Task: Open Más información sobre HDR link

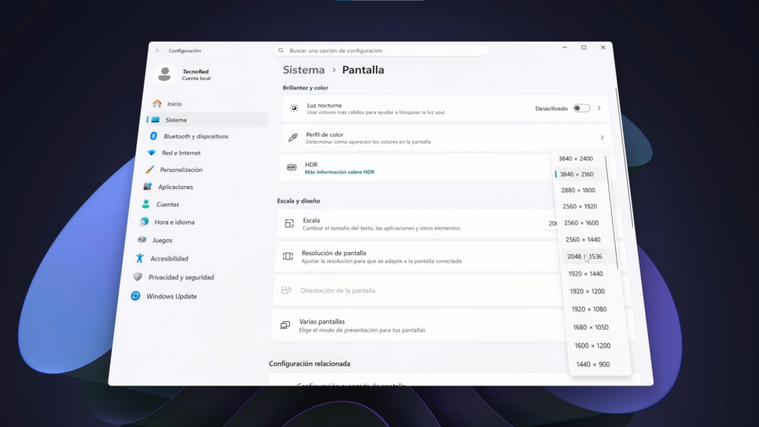Action: pyautogui.click(x=339, y=172)
